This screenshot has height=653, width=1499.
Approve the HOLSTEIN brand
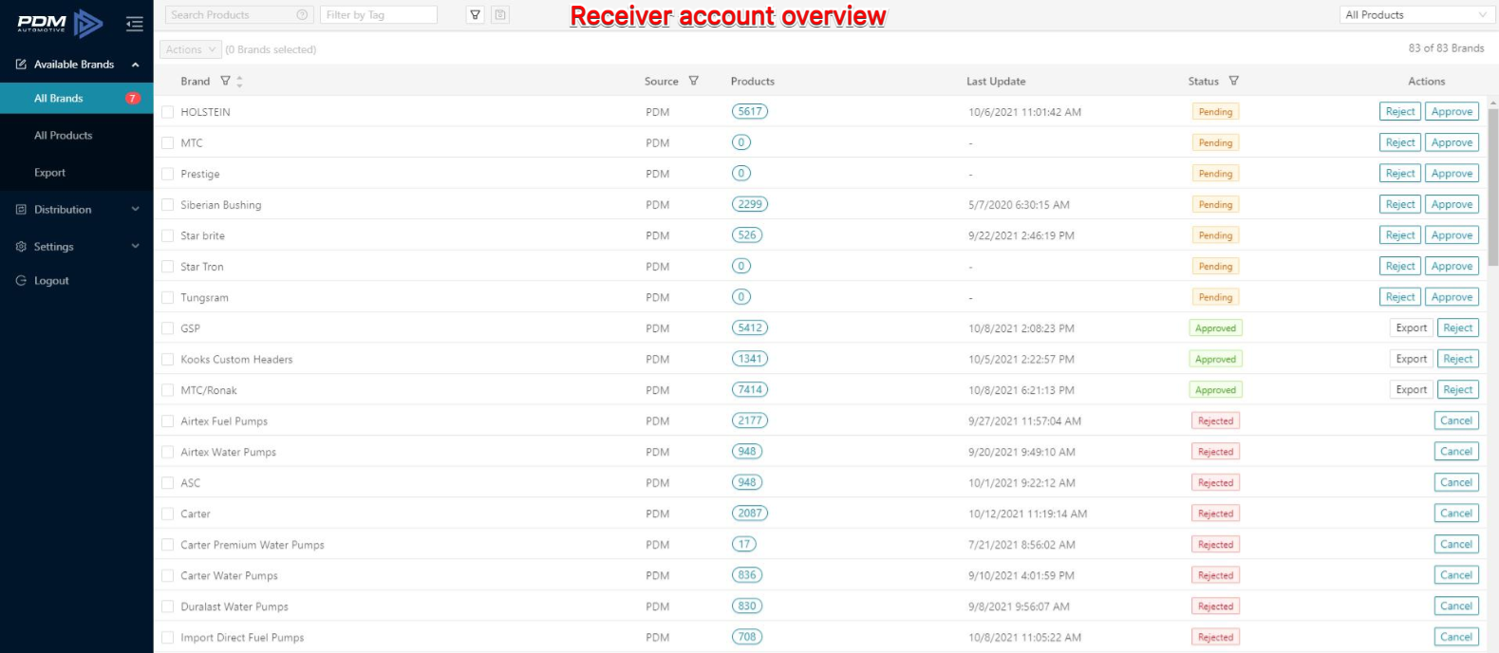pos(1452,112)
